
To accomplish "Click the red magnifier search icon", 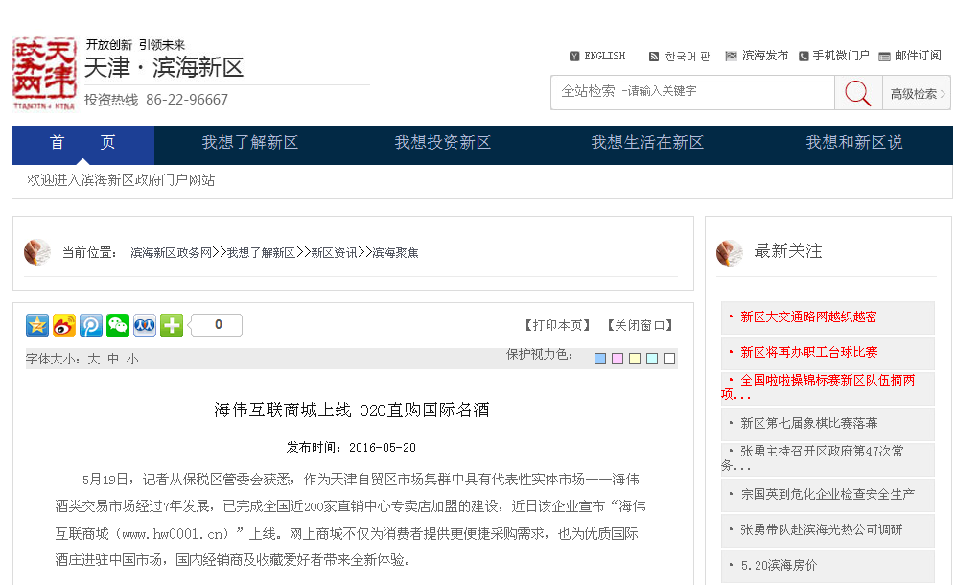I will click(x=858, y=93).
